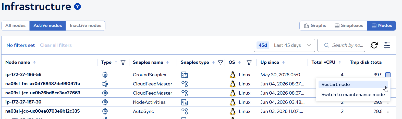Image resolution: width=402 pixels, height=119 pixels.
Task: Click the No filters set label
Action: 21,45
